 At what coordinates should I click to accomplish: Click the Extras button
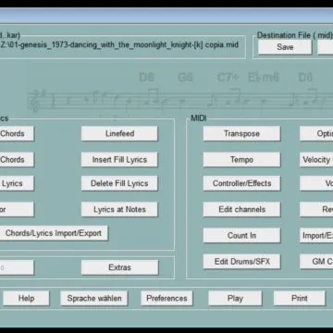point(119,267)
